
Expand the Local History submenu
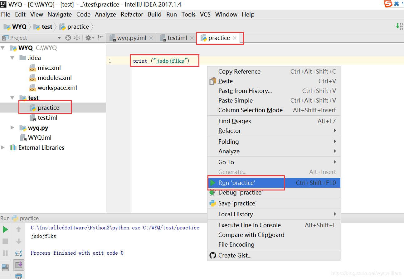[274, 214]
